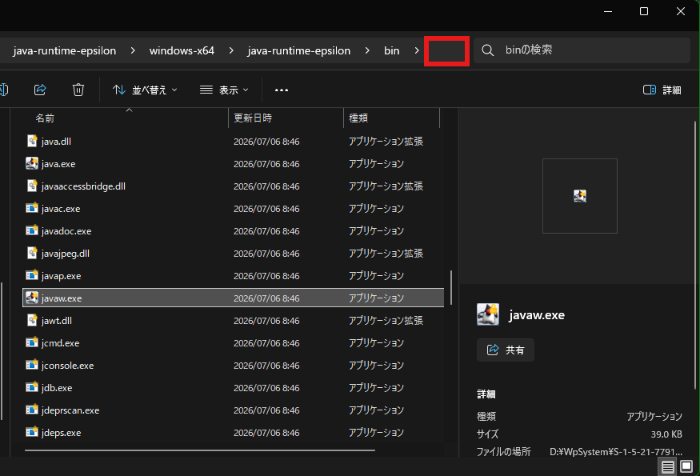
Task: Click jdeprscan.exe file icon
Action: (x=32, y=410)
